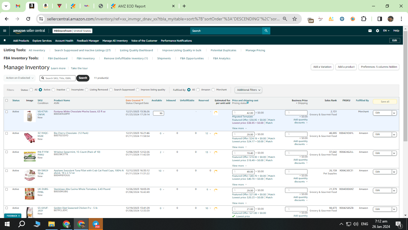Click the Add a Variation button

click(x=322, y=67)
